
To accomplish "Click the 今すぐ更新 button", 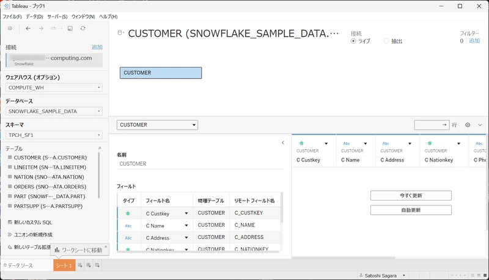I will coord(411,196).
